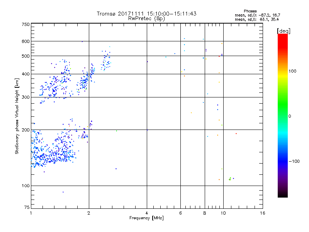Click the 'mean, sd,X: 83.1, 35.4' statistic
The width and height of the screenshot is (309, 232).
pyautogui.click(x=257, y=19)
